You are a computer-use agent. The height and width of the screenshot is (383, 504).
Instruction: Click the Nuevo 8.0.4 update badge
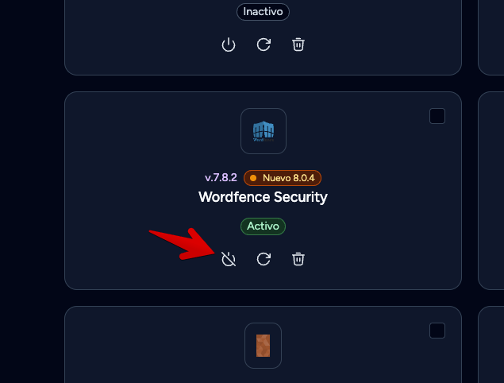point(283,178)
